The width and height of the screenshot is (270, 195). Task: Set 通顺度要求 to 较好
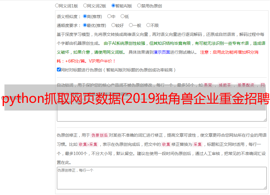pyautogui.click(x=113, y=25)
